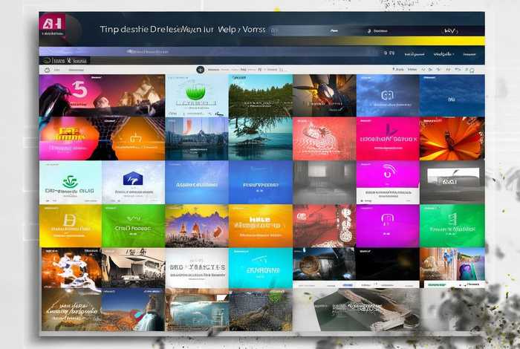This screenshot has width=520, height=349.
Task: Open the orange flower thumbnail
Action: [x=452, y=138]
